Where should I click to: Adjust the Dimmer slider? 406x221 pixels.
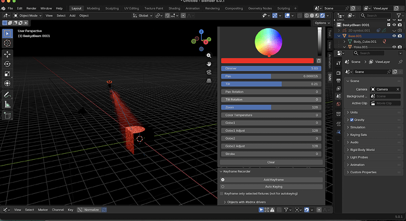point(271,68)
